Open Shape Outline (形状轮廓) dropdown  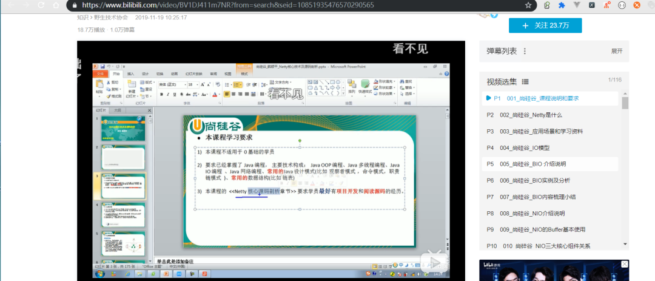point(385,87)
